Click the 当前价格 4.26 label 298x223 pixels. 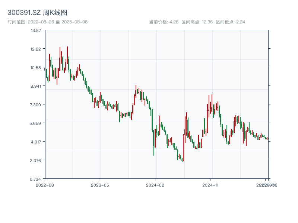pyautogui.click(x=164, y=22)
